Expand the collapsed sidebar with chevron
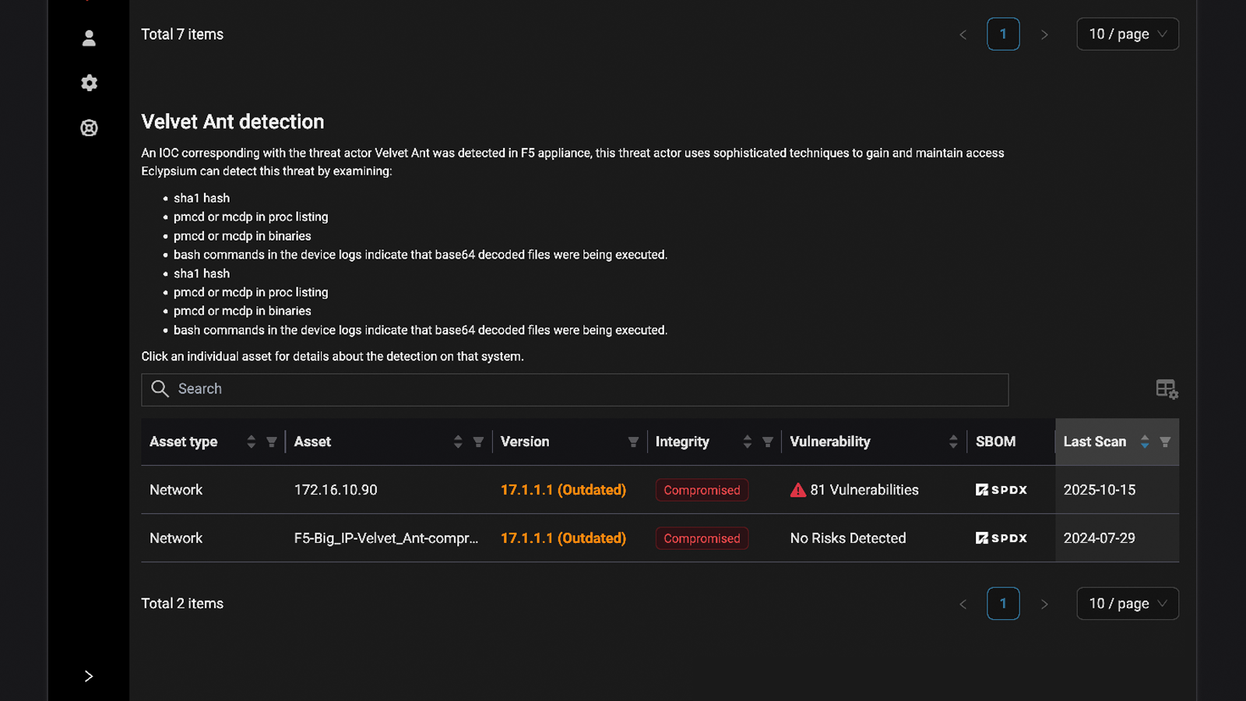 pyautogui.click(x=89, y=676)
